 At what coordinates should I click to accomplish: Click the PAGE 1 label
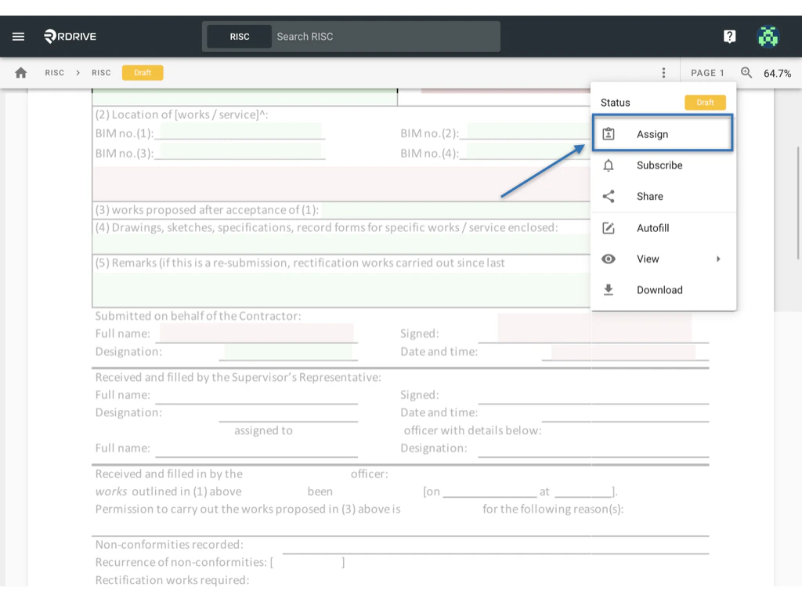click(x=707, y=72)
